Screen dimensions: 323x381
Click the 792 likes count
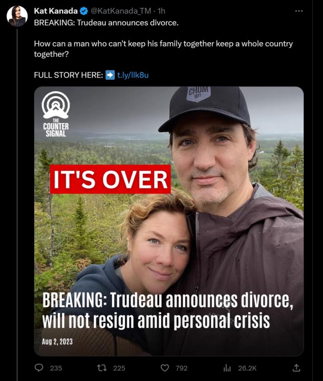182,368
